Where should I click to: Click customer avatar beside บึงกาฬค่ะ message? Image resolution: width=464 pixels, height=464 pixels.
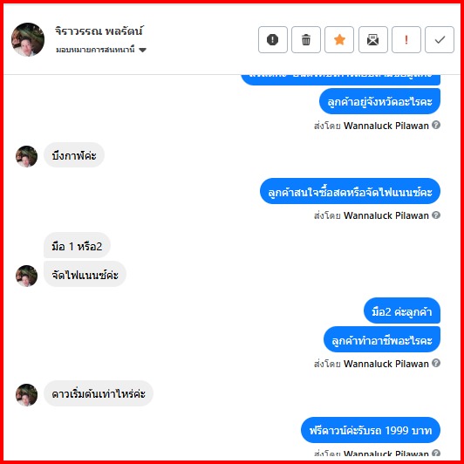pos(27,156)
